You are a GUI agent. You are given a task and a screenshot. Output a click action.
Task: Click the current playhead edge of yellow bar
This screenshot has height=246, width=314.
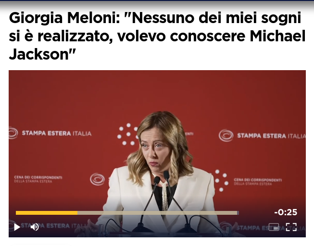[x=77, y=213]
